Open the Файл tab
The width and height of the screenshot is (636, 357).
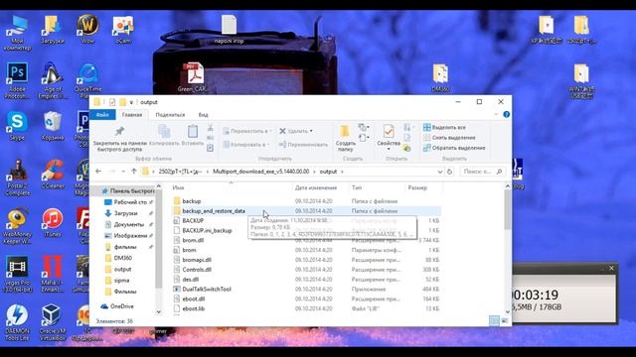tap(102, 115)
